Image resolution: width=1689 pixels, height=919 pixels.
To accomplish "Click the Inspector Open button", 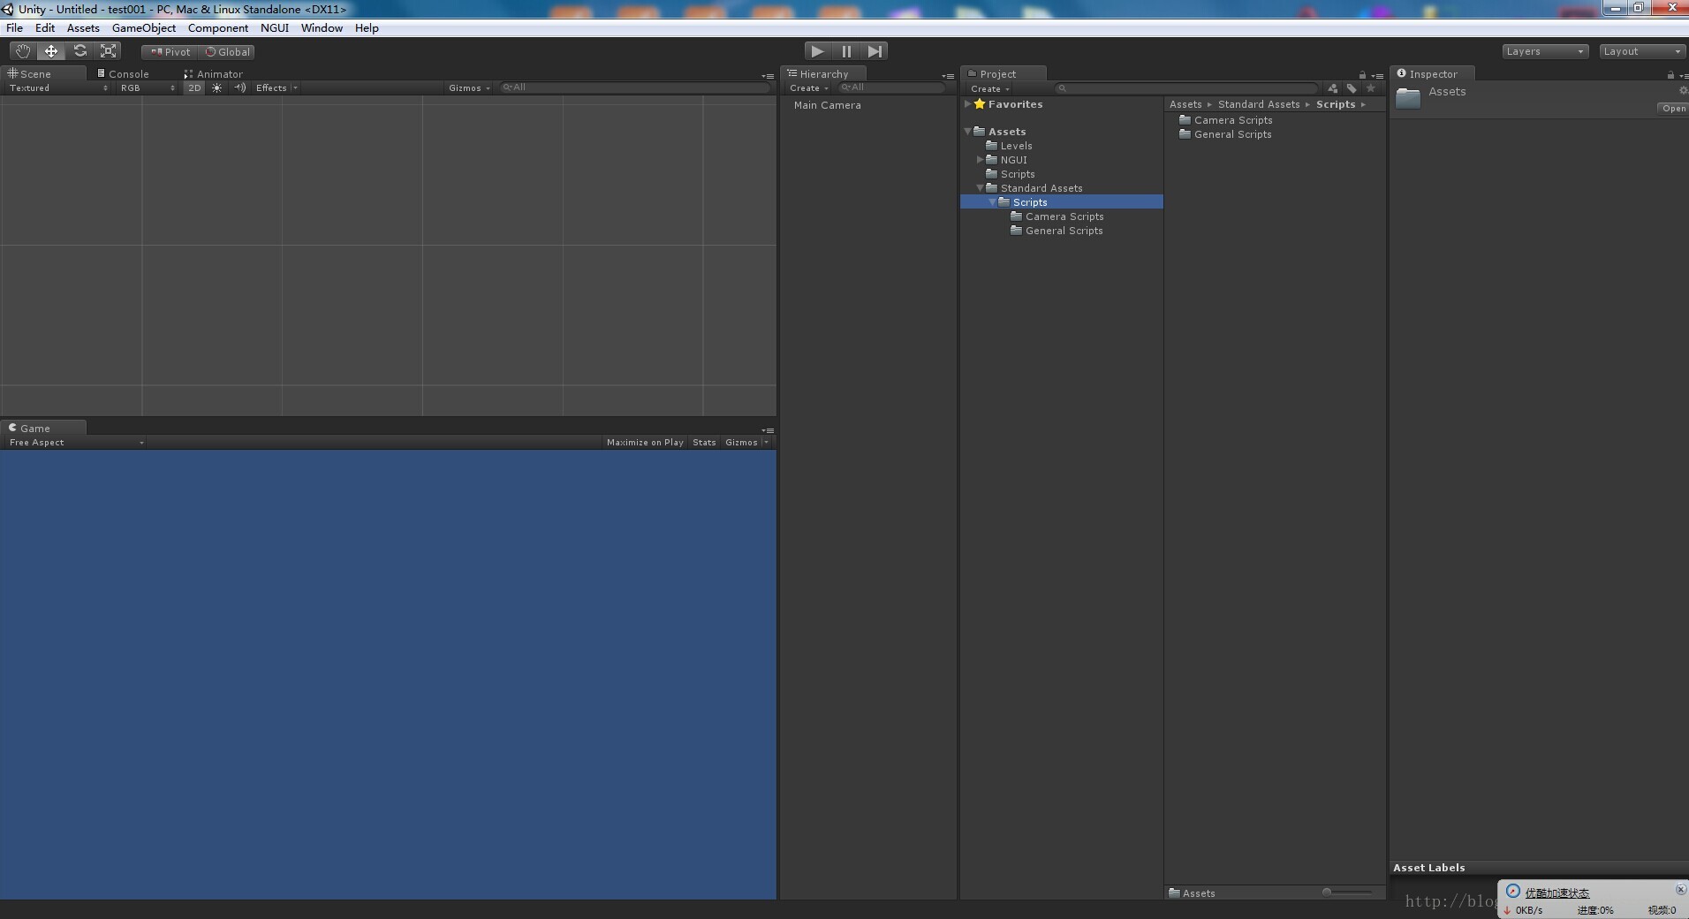I will coord(1673,109).
